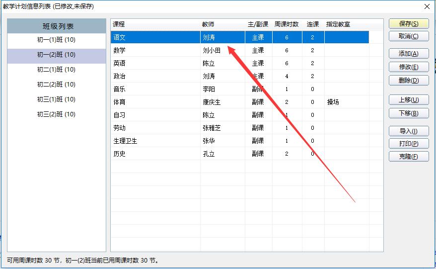Select the 劳动 course row
436x269 pixels.
pyautogui.click(x=240, y=128)
